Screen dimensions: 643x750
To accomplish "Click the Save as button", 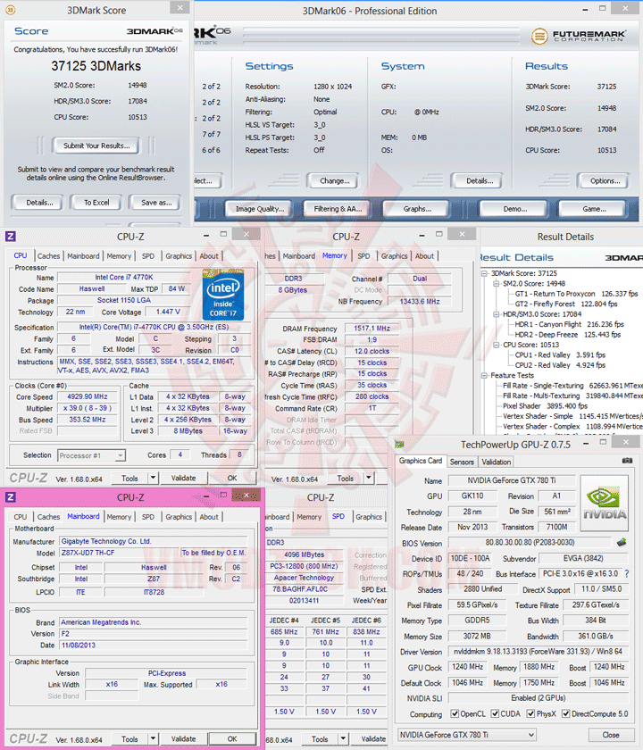I will (156, 203).
